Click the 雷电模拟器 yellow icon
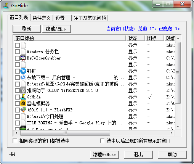Viewport: 194px width, 164px height. [23, 103]
